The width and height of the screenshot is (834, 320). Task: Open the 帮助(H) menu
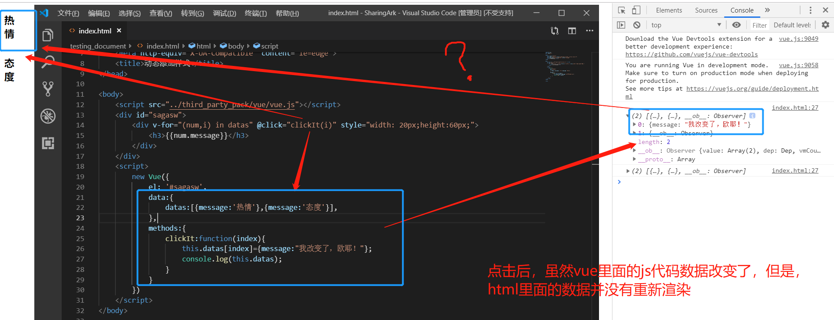pos(287,13)
